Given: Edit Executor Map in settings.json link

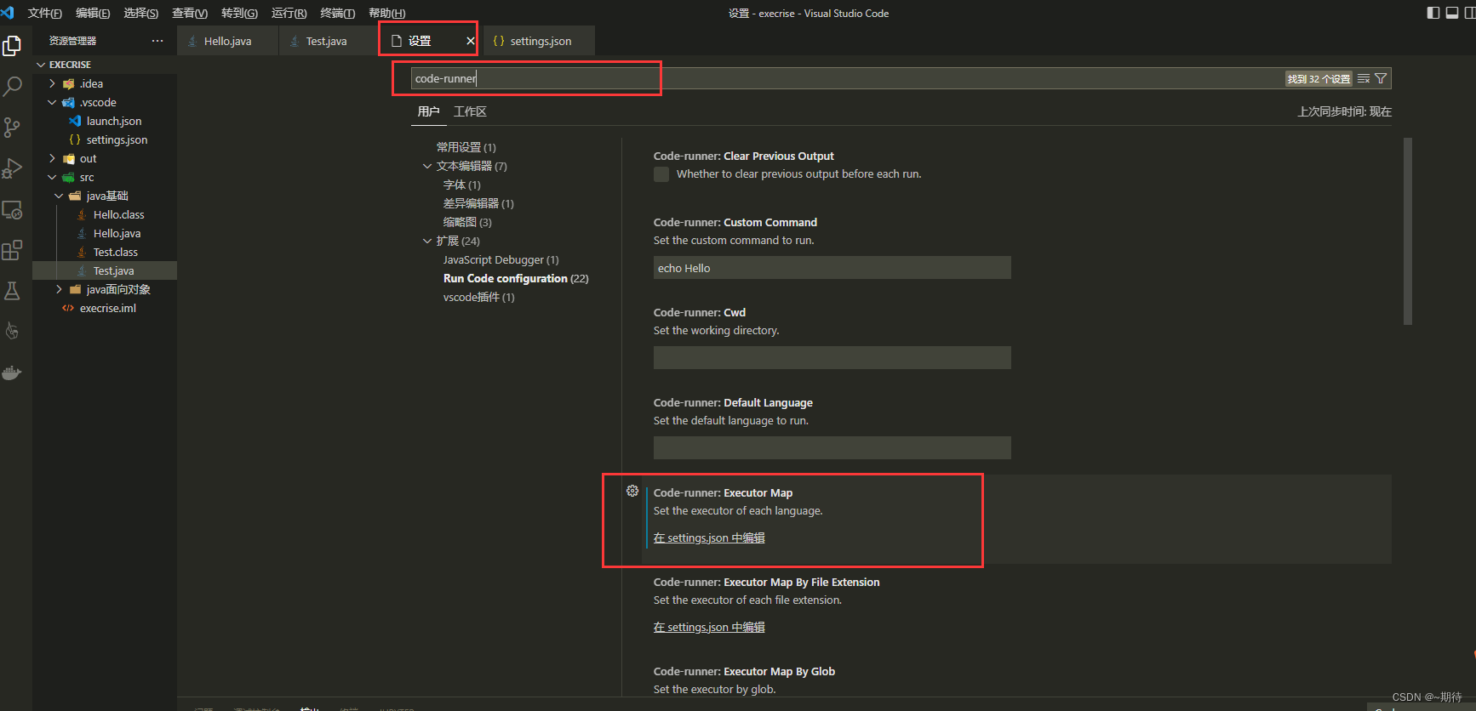Looking at the screenshot, I should 709,538.
